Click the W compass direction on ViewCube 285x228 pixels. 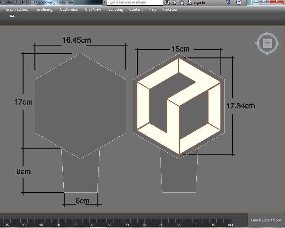[257, 43]
